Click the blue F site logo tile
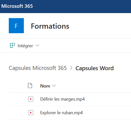This screenshot has width=131, height=121. (16, 26)
